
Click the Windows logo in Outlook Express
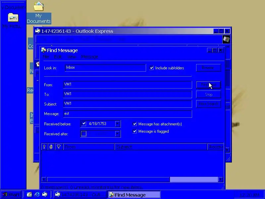226,39
